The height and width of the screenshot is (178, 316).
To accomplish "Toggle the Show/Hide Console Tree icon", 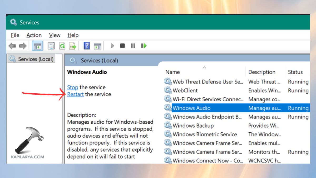I will (37, 46).
